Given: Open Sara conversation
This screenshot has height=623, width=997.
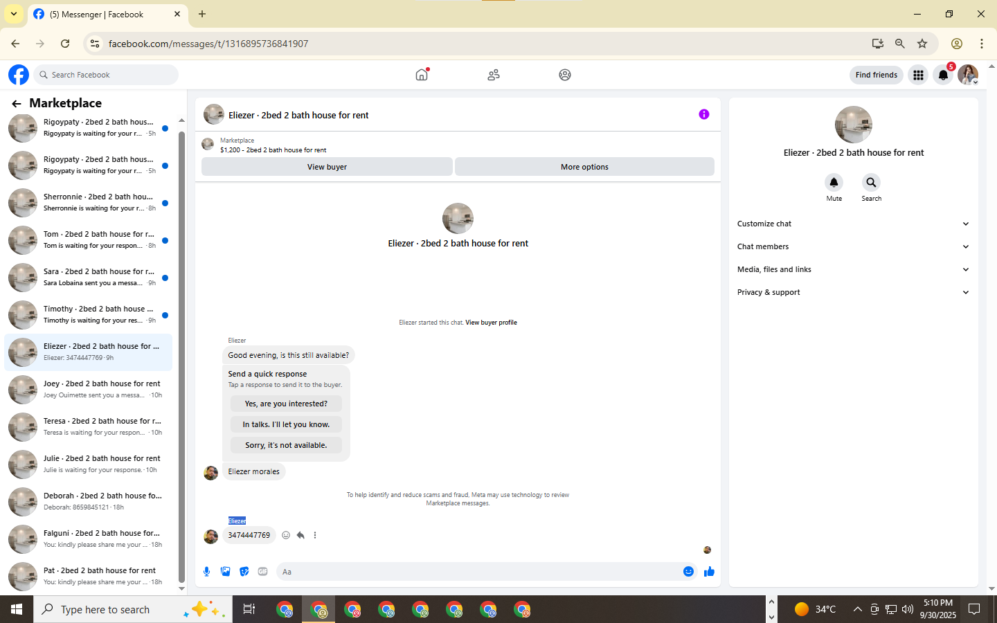Looking at the screenshot, I should coord(89,278).
